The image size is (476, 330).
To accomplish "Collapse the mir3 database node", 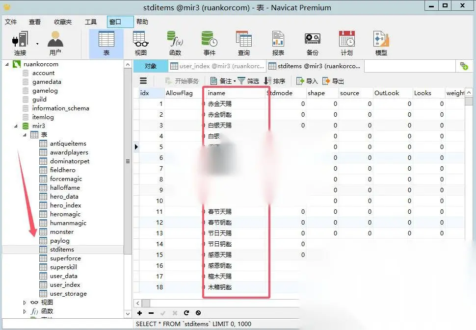I will pyautogui.click(x=16, y=126).
